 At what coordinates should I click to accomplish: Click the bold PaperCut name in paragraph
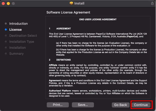coord(132,36)
